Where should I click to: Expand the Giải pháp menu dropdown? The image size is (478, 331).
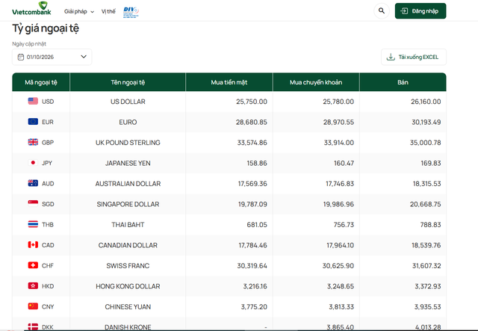tap(79, 12)
